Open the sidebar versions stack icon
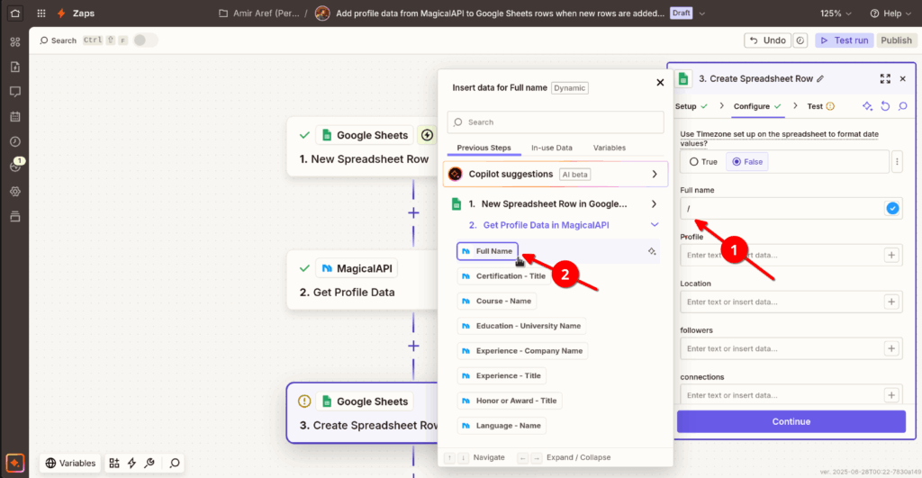The width and height of the screenshot is (922, 478). point(15,216)
